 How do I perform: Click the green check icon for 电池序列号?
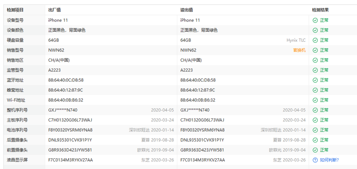(315, 130)
